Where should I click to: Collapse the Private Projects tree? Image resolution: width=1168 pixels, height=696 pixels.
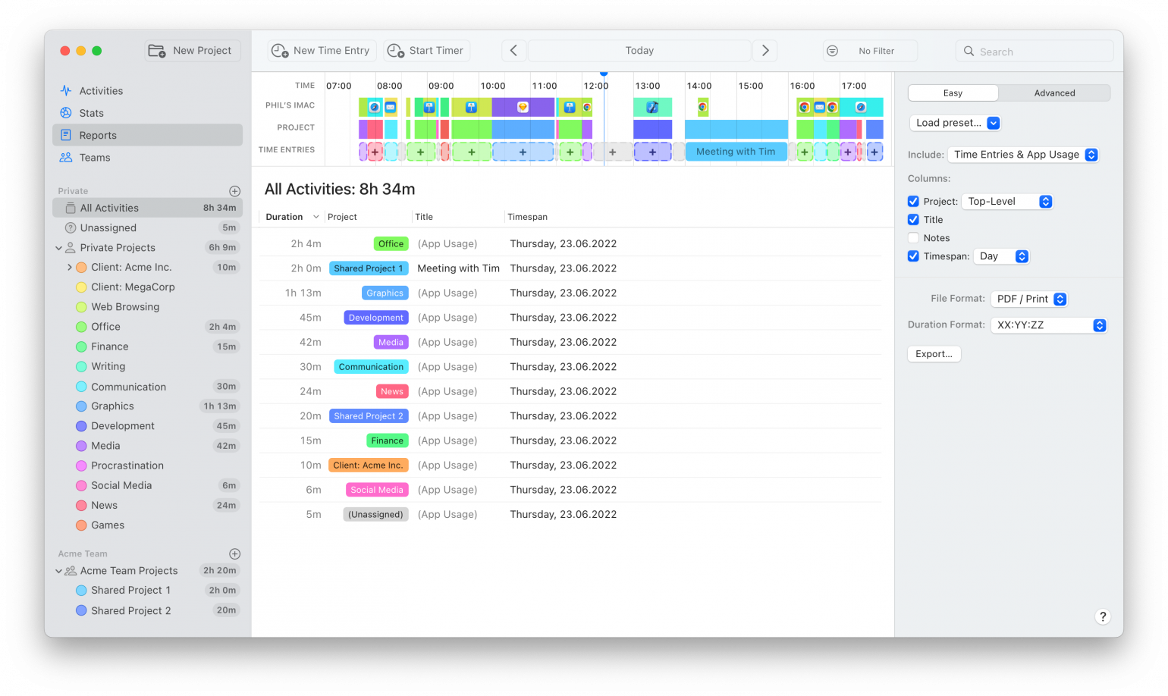pos(59,247)
